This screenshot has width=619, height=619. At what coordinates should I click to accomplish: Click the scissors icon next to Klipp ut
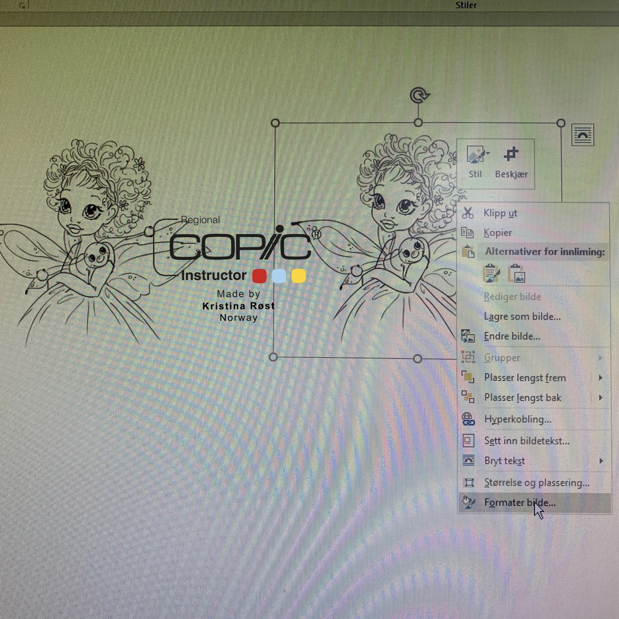[468, 213]
